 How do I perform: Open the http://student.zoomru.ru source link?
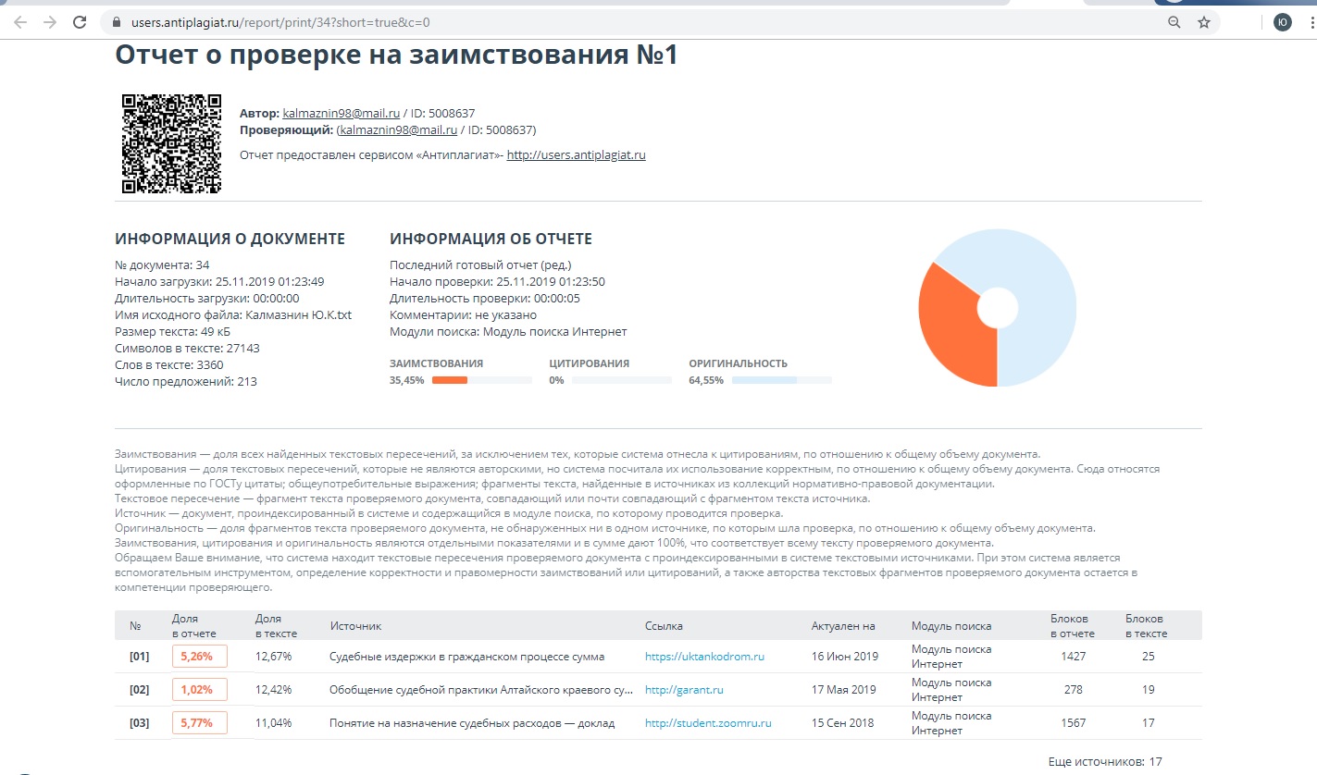click(x=708, y=723)
